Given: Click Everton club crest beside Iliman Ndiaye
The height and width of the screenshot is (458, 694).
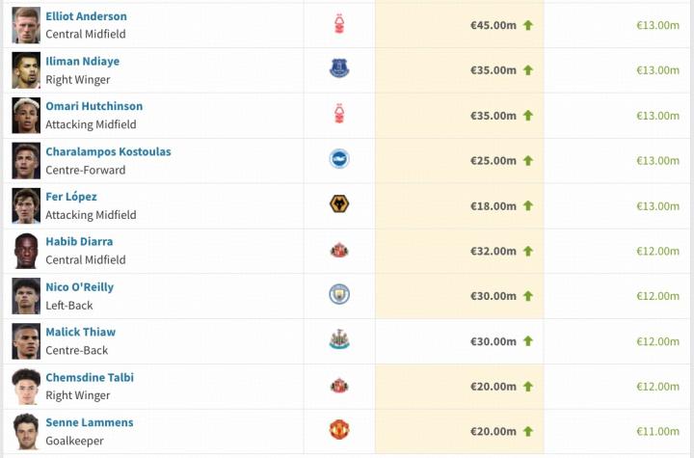Looking at the screenshot, I should point(338,69).
